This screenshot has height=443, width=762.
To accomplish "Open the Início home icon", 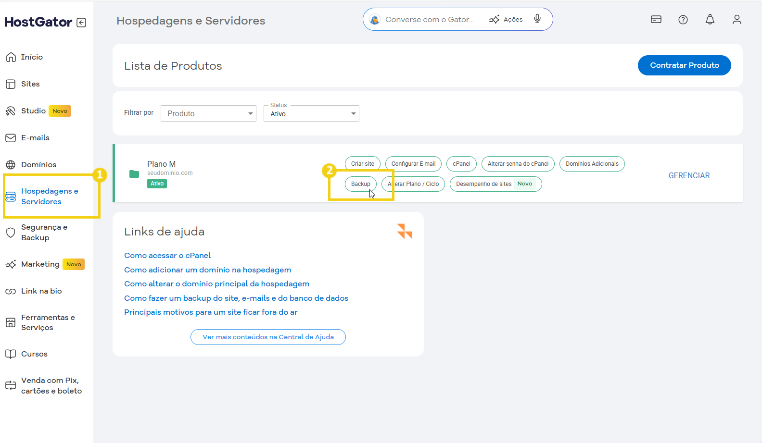I will 11,57.
